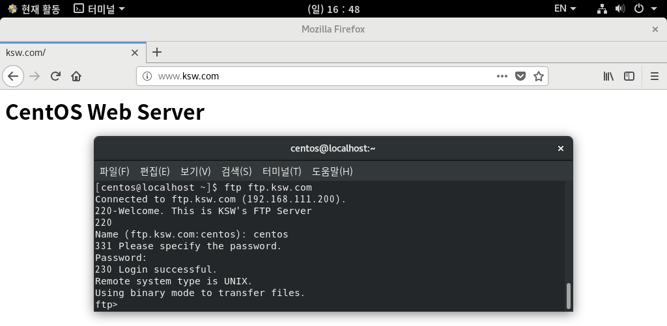667x326 pixels.
Task: Open terminal 터미널(T) menu
Action: [x=281, y=171]
